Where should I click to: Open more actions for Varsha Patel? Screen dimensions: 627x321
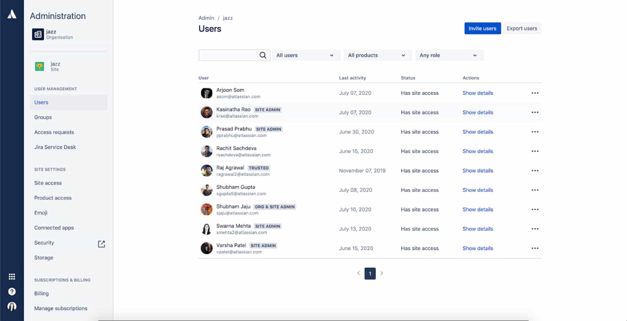(x=535, y=248)
